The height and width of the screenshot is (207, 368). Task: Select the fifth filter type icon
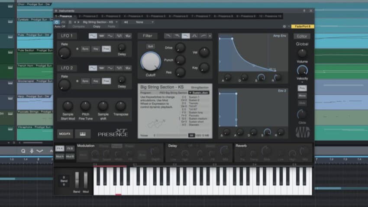tap(203, 36)
